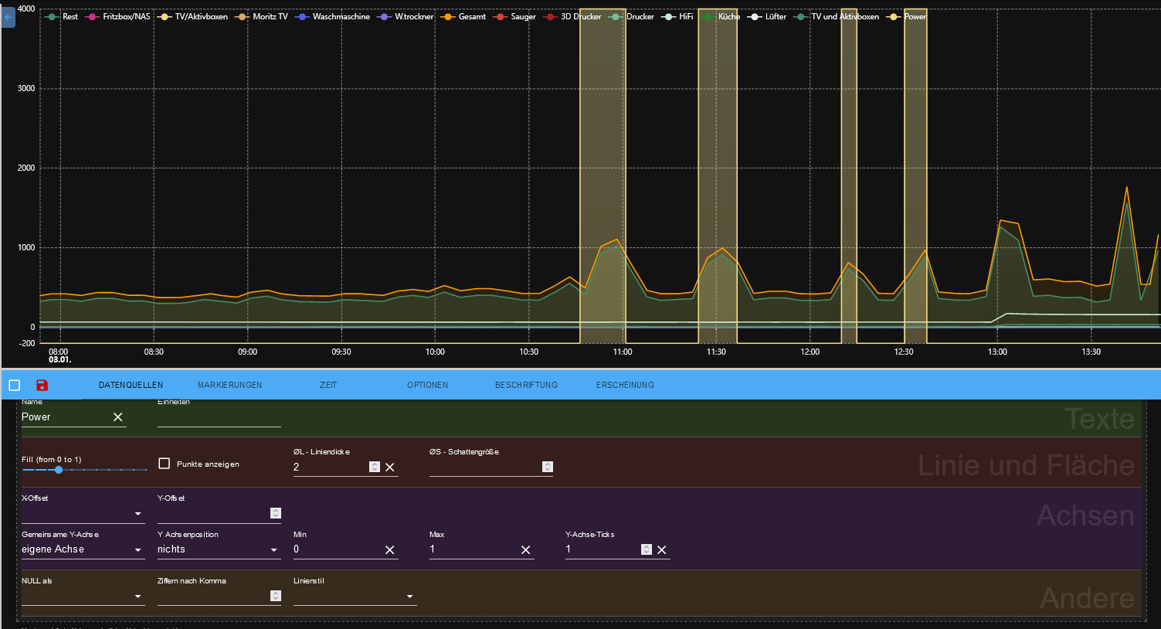Click the Einheiten input field
1161x629 pixels.
[x=219, y=417]
